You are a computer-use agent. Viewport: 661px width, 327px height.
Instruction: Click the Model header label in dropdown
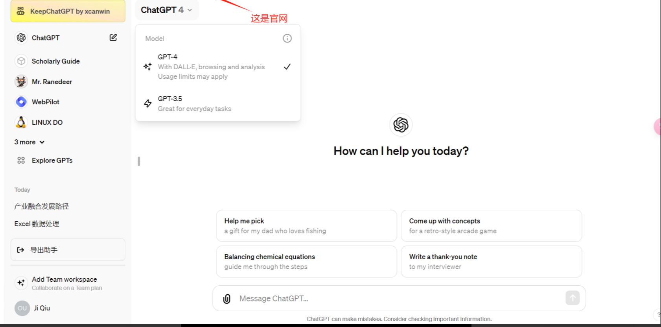(155, 39)
